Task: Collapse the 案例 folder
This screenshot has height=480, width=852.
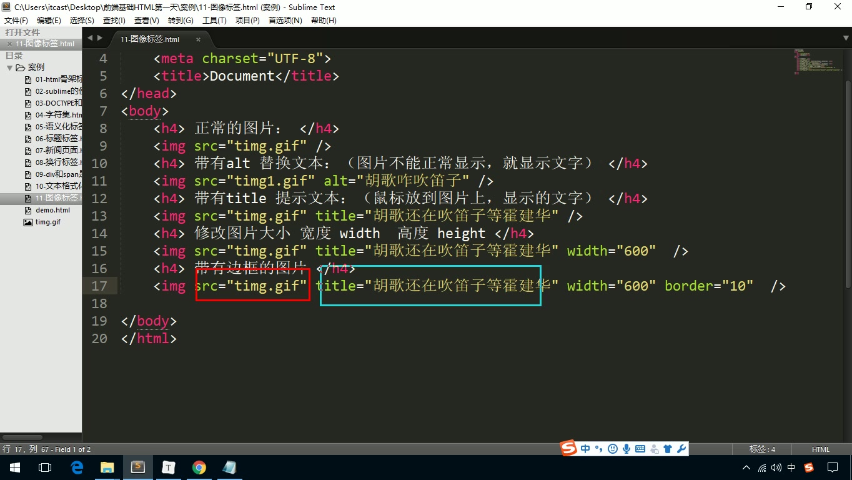Action: coord(9,67)
